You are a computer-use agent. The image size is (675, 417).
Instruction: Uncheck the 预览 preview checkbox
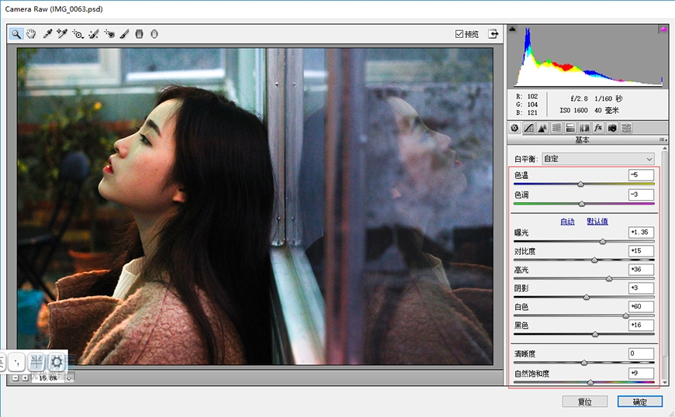[x=459, y=34]
